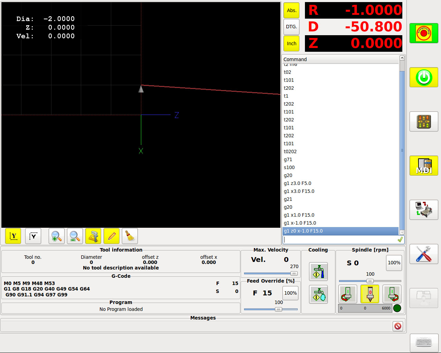This screenshot has width=441, height=353.
Task: Toggle the Inch units button
Action: [291, 43]
